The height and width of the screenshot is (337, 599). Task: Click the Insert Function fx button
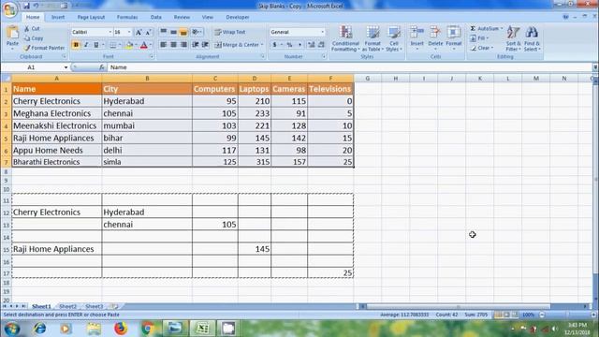click(102, 67)
